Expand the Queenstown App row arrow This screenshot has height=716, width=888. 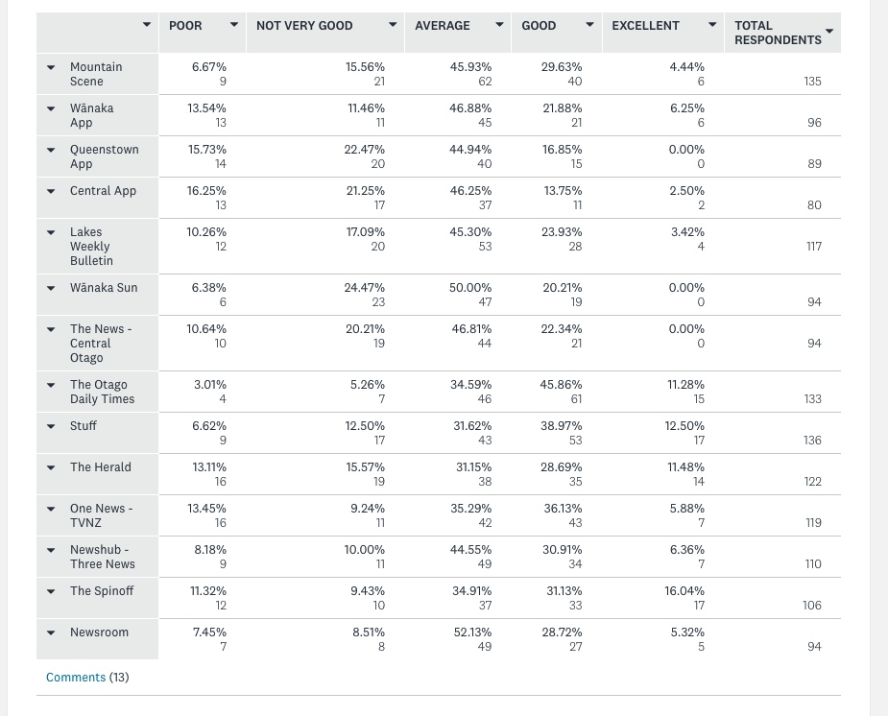coord(51,150)
